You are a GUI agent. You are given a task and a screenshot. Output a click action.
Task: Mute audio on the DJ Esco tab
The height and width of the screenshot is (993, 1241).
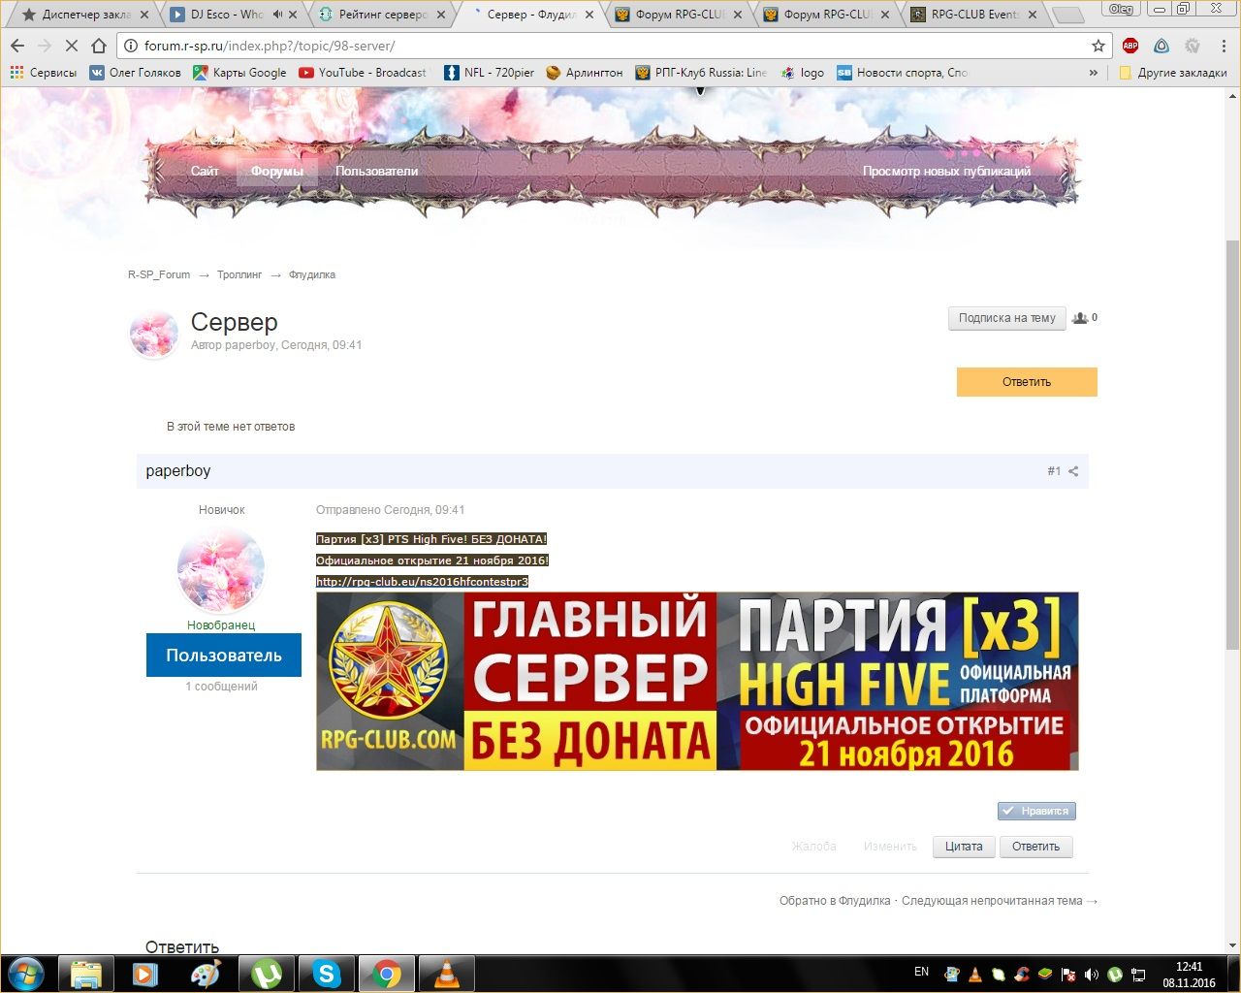[x=277, y=15]
